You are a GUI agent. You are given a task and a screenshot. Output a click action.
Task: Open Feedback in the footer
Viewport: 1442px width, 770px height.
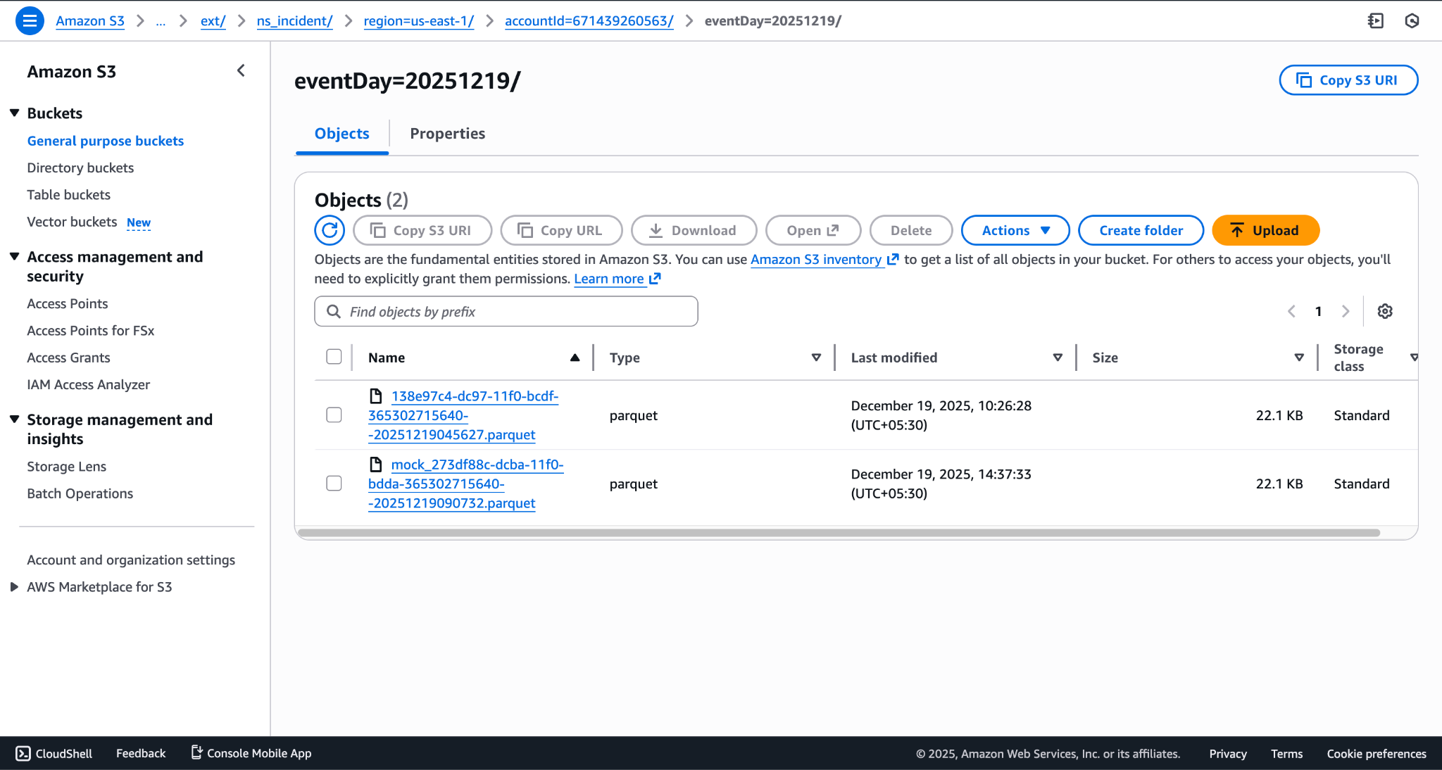(141, 753)
